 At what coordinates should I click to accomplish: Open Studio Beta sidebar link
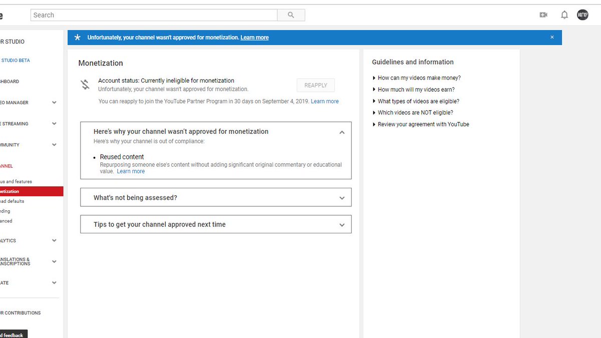click(x=16, y=61)
